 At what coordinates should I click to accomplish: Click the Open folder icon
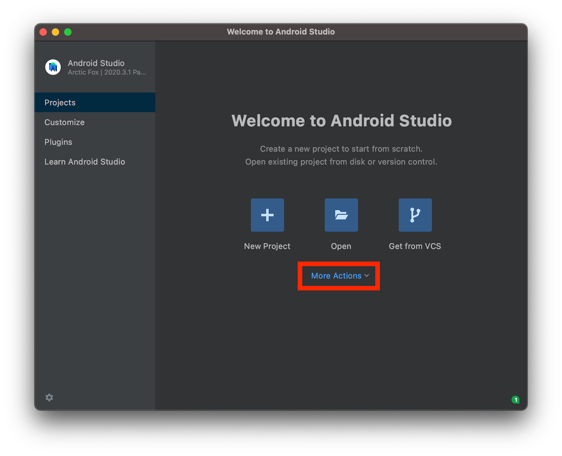341,215
